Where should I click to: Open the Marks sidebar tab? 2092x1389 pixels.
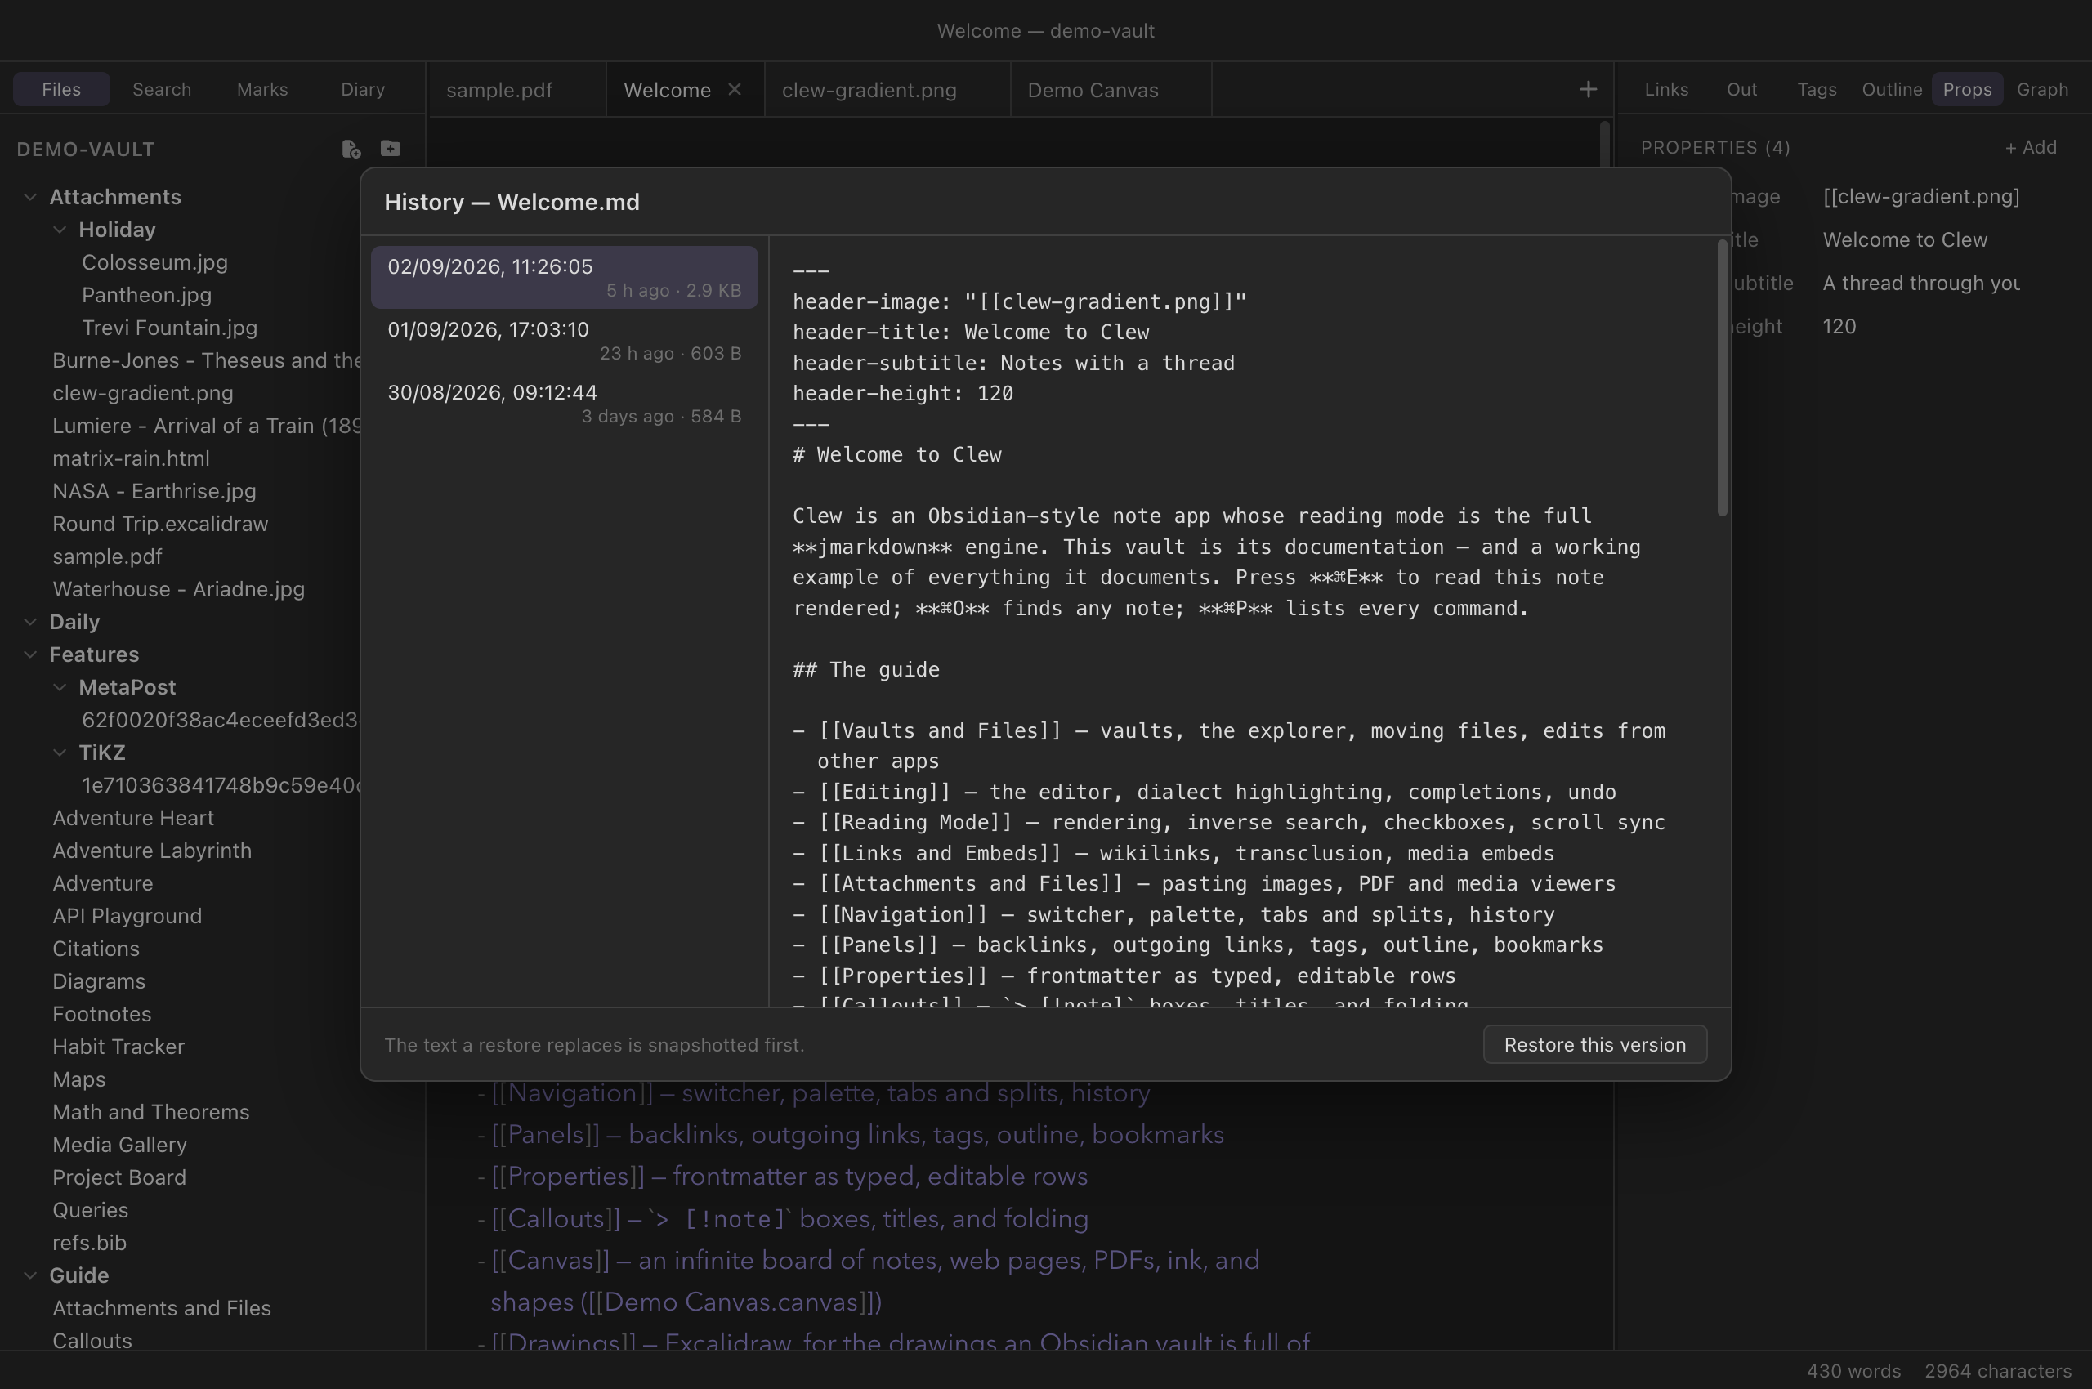262,90
